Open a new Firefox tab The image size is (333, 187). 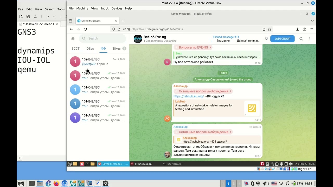pyautogui.click(x=123, y=21)
